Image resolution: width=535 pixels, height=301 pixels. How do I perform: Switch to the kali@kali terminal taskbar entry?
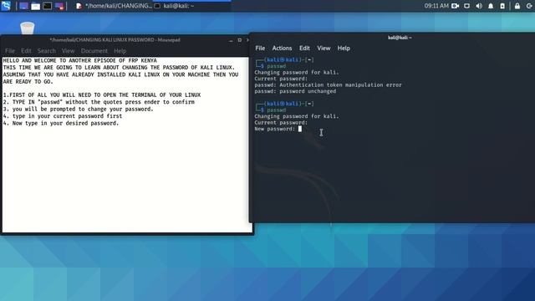click(175, 6)
